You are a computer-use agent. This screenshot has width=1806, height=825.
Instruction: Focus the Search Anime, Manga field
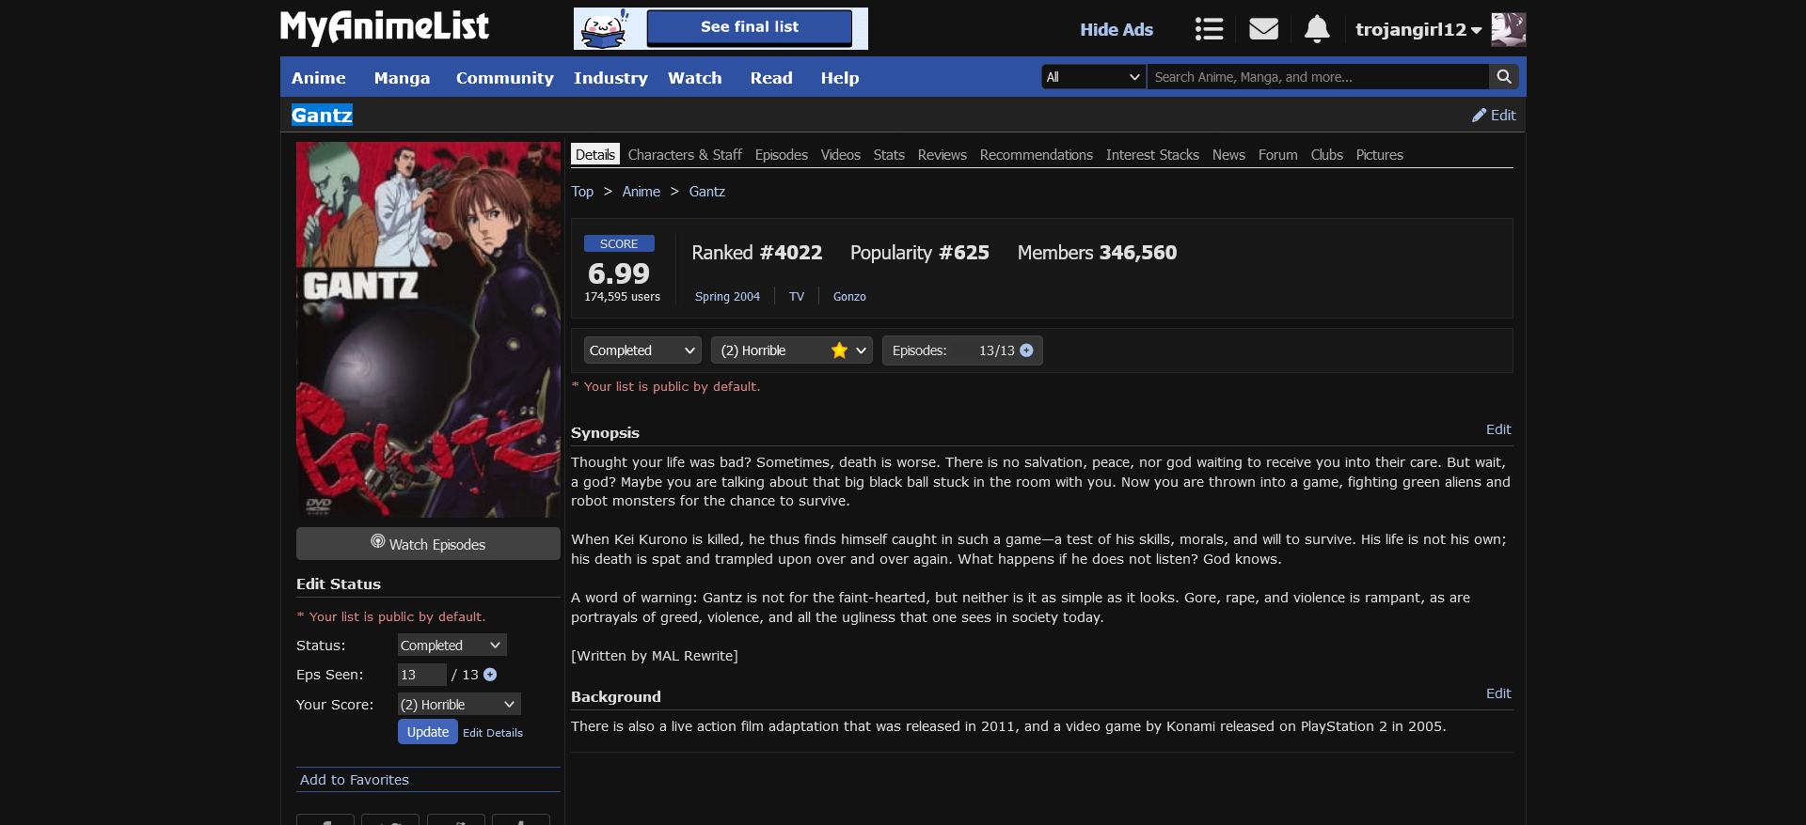(x=1318, y=77)
